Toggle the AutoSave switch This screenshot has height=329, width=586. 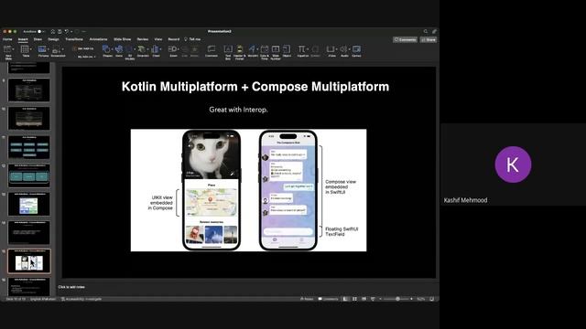pyautogui.click(x=40, y=32)
